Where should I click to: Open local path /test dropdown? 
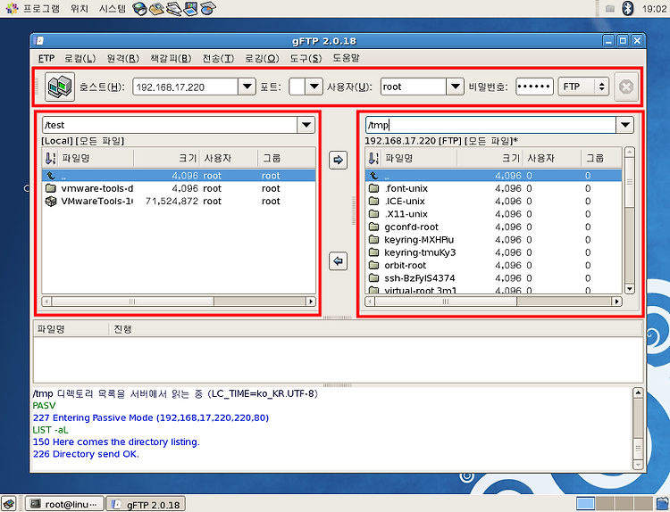(x=306, y=125)
